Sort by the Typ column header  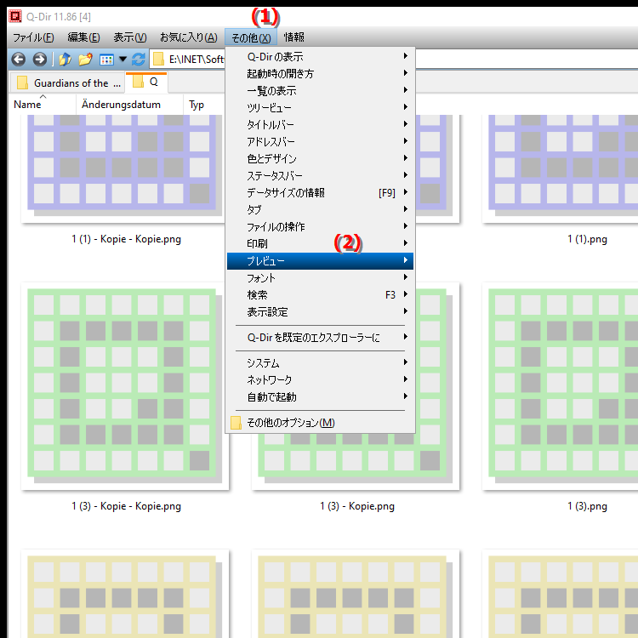click(203, 105)
